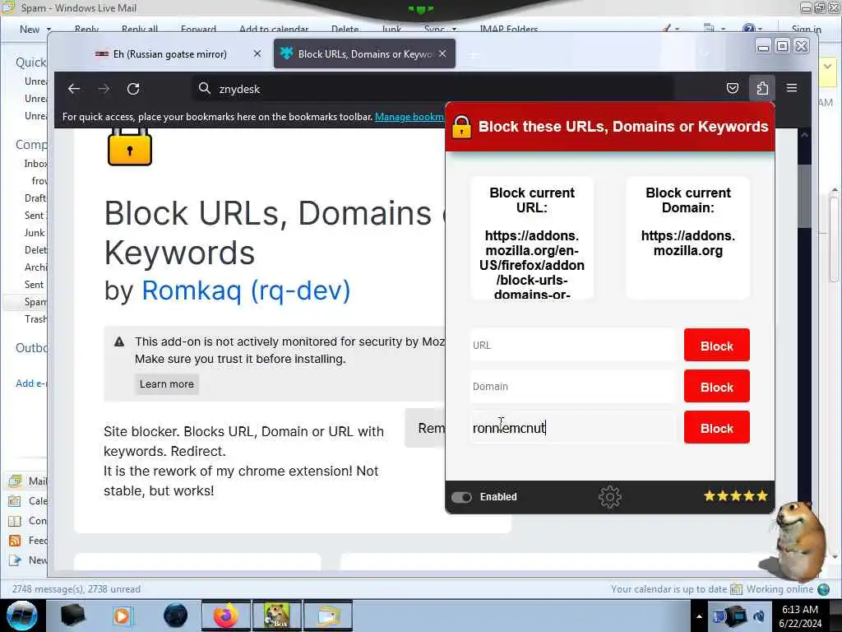Viewport: 842px width, 632px height.
Task: Click the five-star rating in popup
Action: 736,495
